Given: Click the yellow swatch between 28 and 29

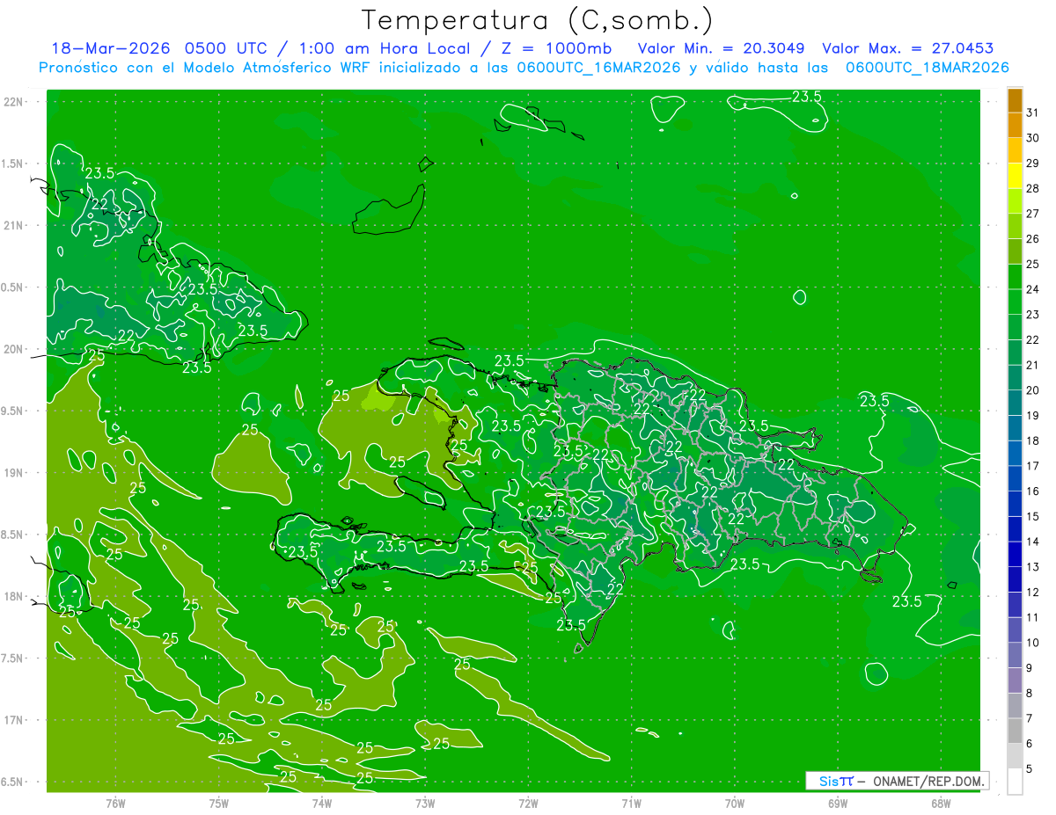Looking at the screenshot, I should [1015, 176].
